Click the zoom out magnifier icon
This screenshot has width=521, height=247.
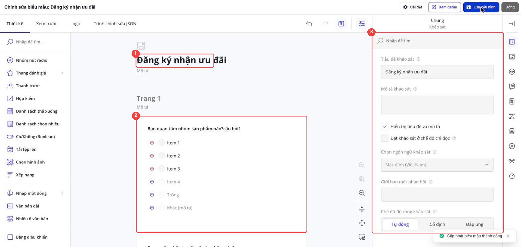(362, 193)
